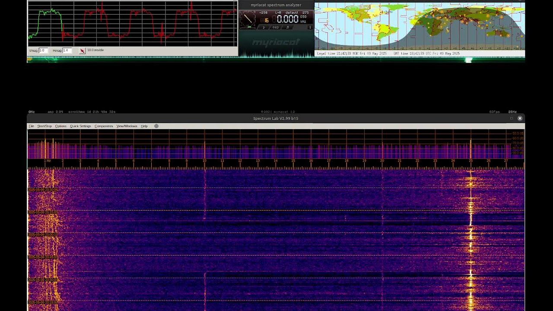553x311 pixels.
Task: Click the 'amp 2.94' readout
Action: 55,112
